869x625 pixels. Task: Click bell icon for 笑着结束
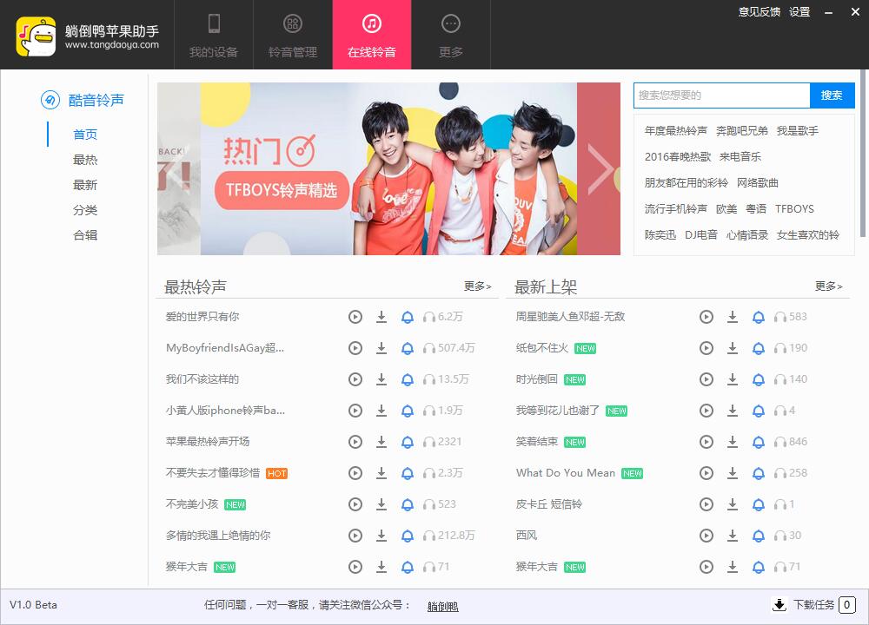point(759,442)
